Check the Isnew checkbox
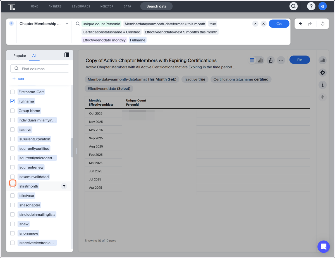Screen dimensions: 335x258 12,224
